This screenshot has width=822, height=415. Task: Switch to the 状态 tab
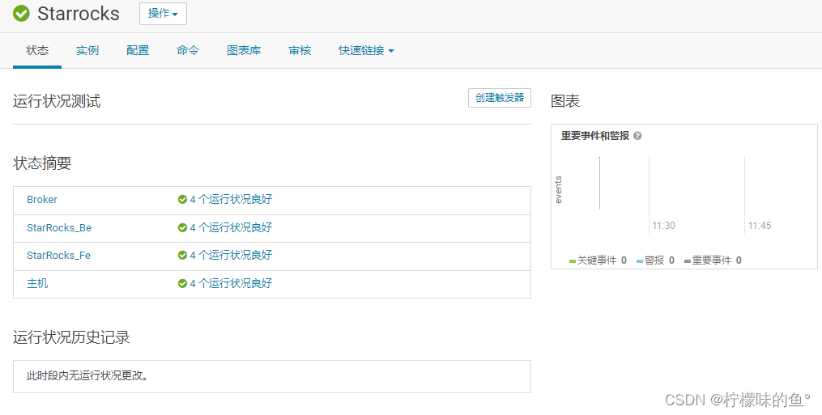point(37,50)
